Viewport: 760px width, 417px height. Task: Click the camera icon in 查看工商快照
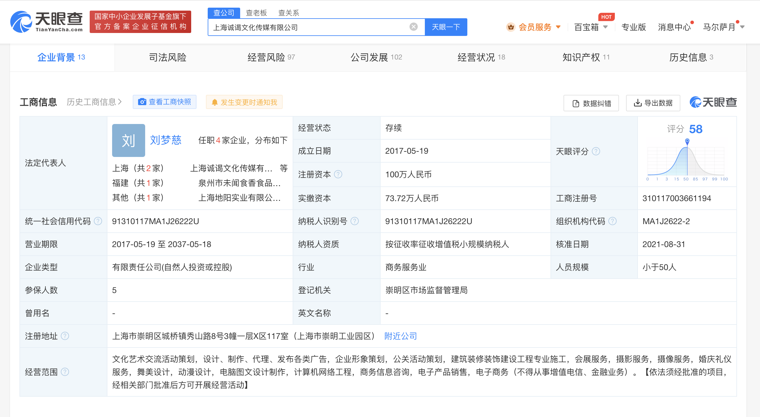[x=142, y=102]
